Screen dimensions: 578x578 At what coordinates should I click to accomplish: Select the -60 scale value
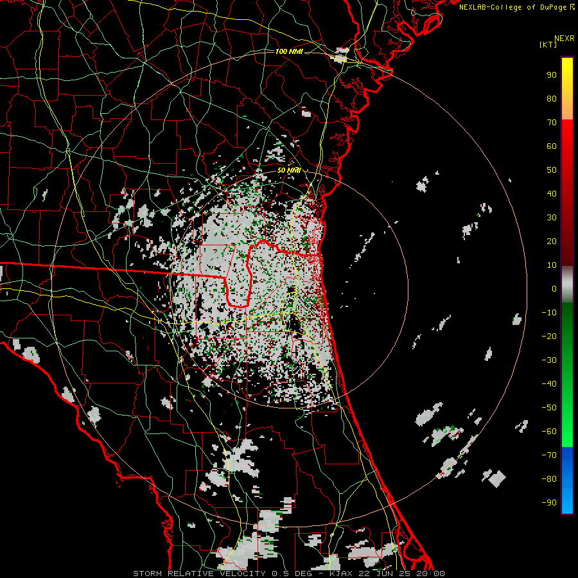click(x=549, y=432)
